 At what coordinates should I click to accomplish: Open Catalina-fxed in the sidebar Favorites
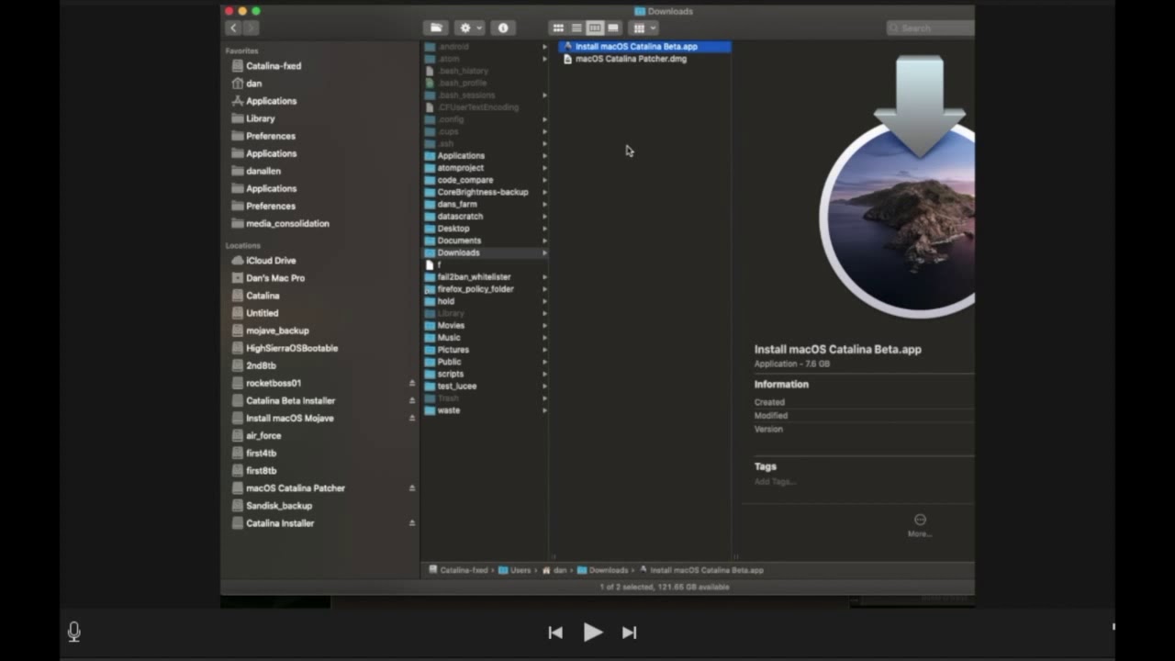(x=274, y=66)
